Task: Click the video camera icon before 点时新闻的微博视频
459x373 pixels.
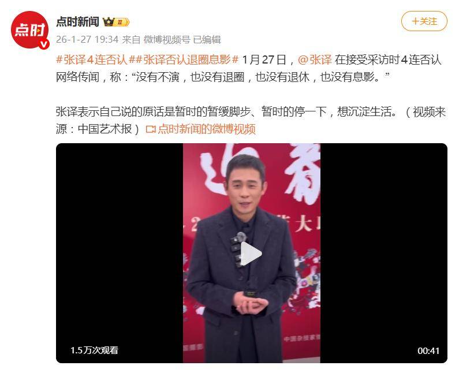Action: pos(151,129)
